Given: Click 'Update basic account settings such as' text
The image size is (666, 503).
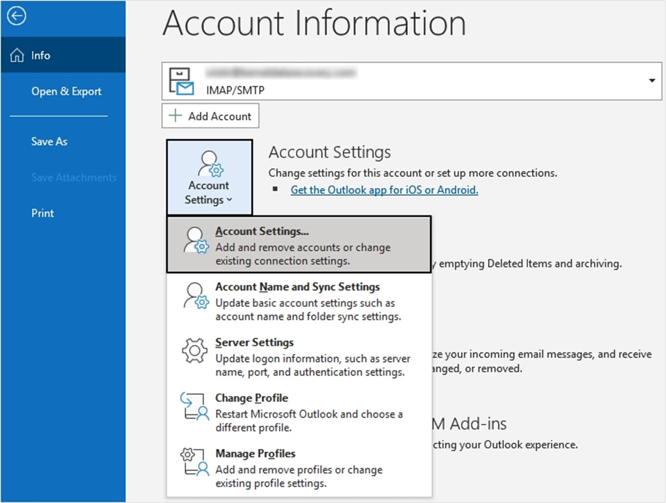Looking at the screenshot, I should tap(305, 303).
